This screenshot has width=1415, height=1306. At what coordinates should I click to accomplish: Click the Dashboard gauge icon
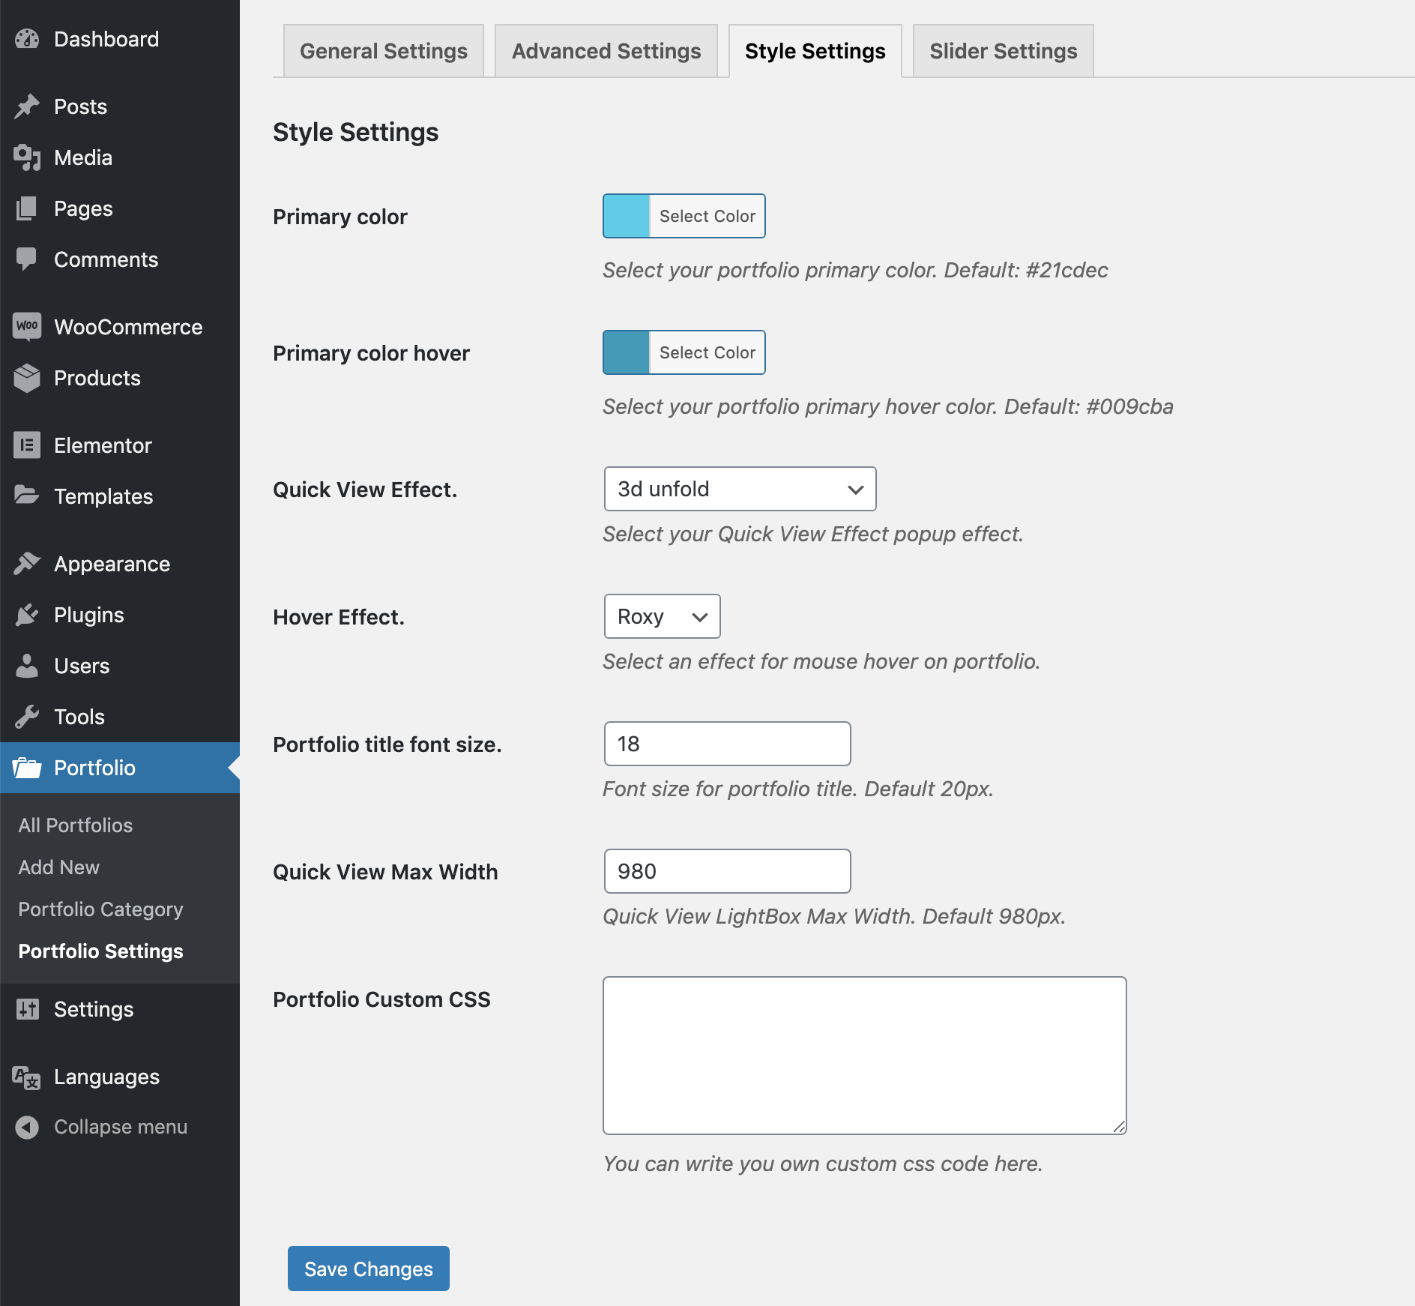click(27, 39)
